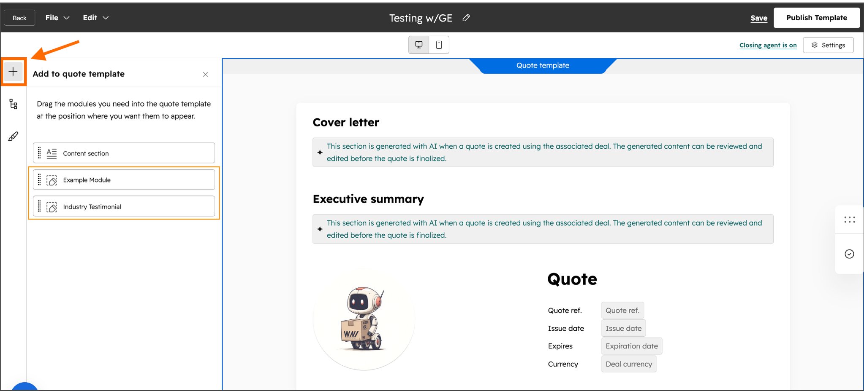
Task: Click the Issue date placeholder field
Action: [x=623, y=328]
